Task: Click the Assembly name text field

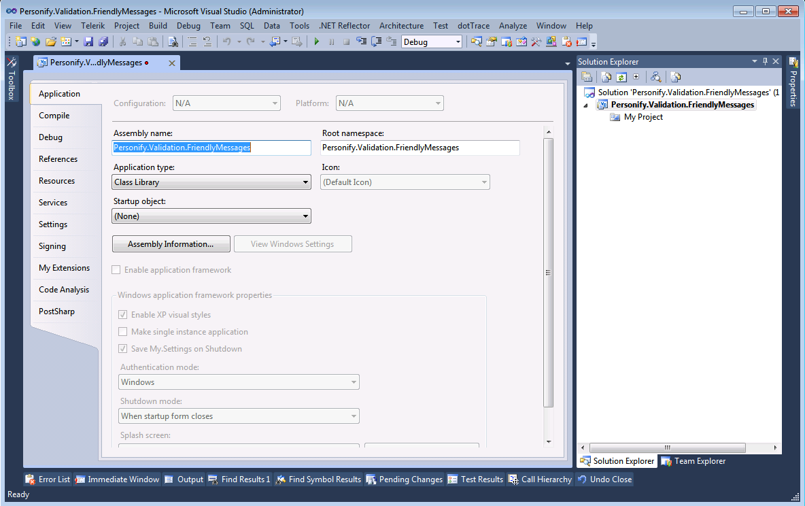Action: tap(211, 148)
